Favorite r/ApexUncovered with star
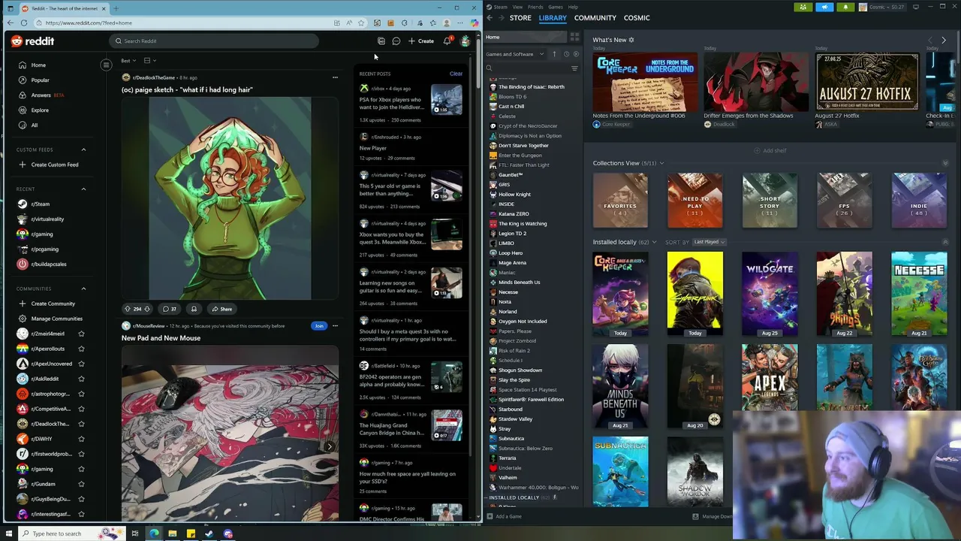Image resolution: width=961 pixels, height=541 pixels. tap(81, 364)
